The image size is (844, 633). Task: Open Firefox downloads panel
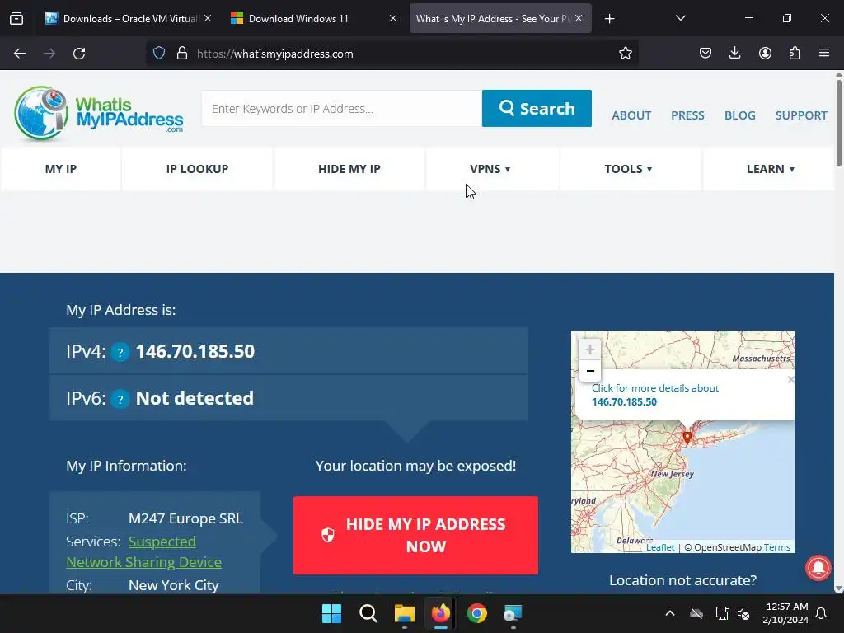click(734, 53)
